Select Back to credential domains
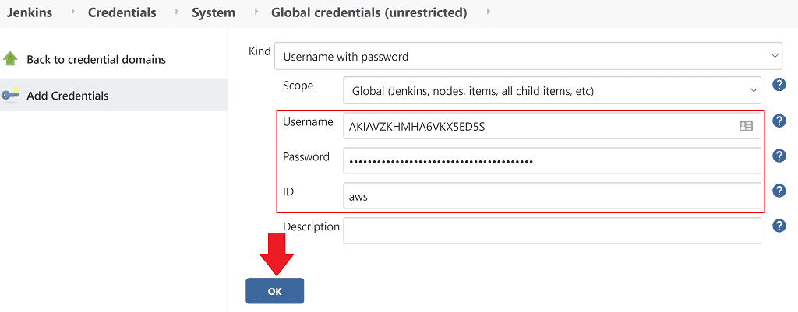Viewport: 798px width, 312px height. [96, 60]
